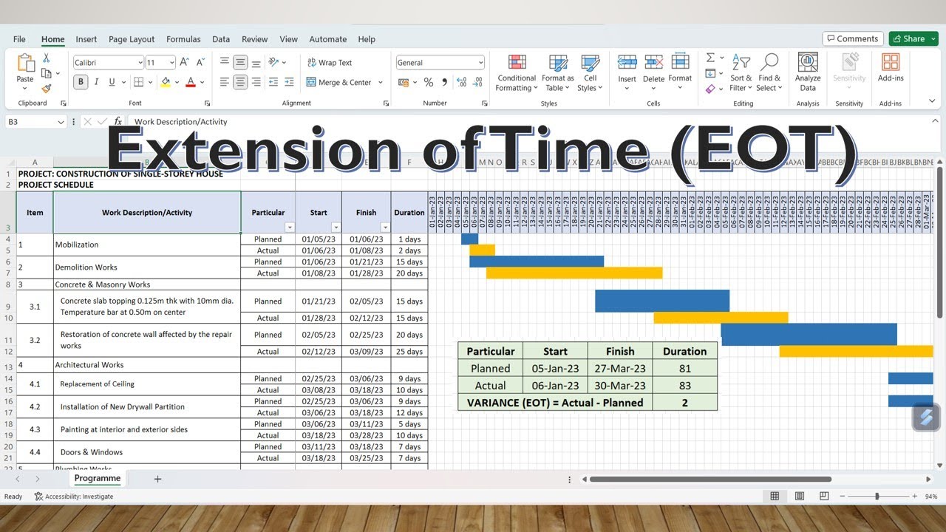
Task: Switch to the Insert tab
Action: tap(86, 39)
